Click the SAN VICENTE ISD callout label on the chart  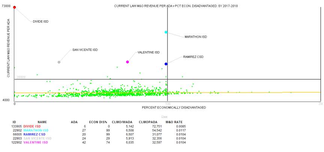coord(85,50)
